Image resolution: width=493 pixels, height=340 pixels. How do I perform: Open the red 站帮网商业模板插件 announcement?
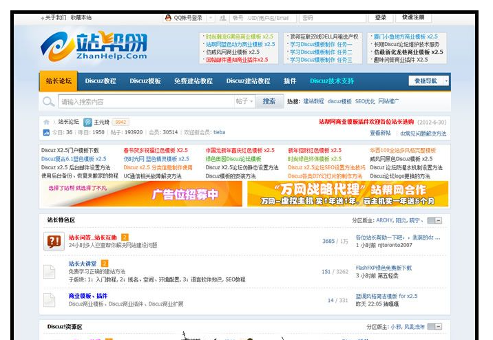pyautogui.click(x=366, y=122)
